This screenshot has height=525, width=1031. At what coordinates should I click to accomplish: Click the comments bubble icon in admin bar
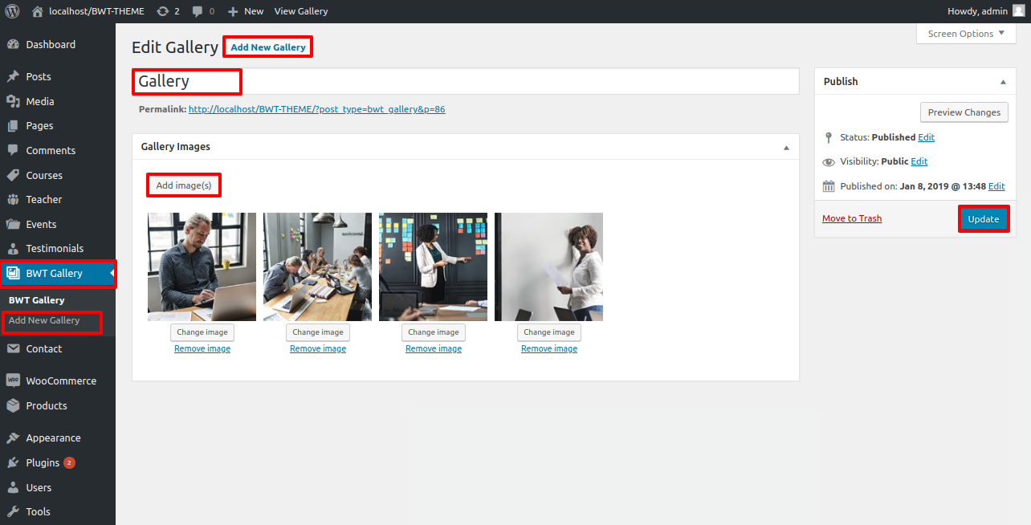[x=198, y=11]
